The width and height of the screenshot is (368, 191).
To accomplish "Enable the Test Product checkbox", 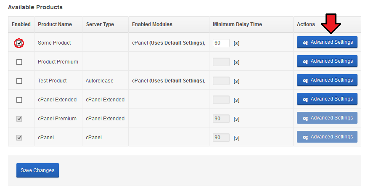I will (19, 81).
